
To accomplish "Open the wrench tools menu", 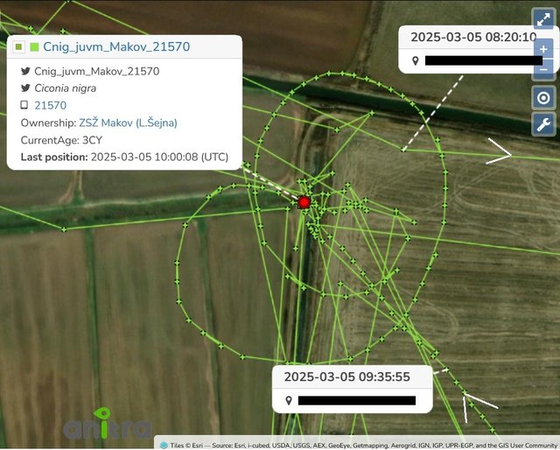I will pos(543,124).
